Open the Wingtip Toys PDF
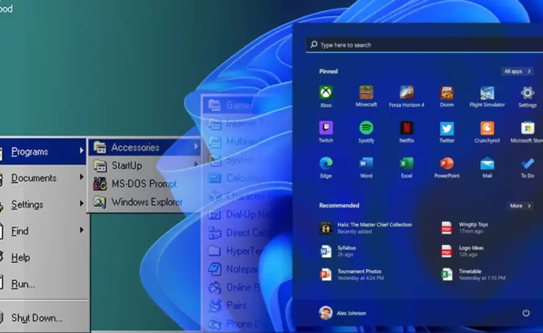Screen dimensions: 543x333 [x=465, y=228]
